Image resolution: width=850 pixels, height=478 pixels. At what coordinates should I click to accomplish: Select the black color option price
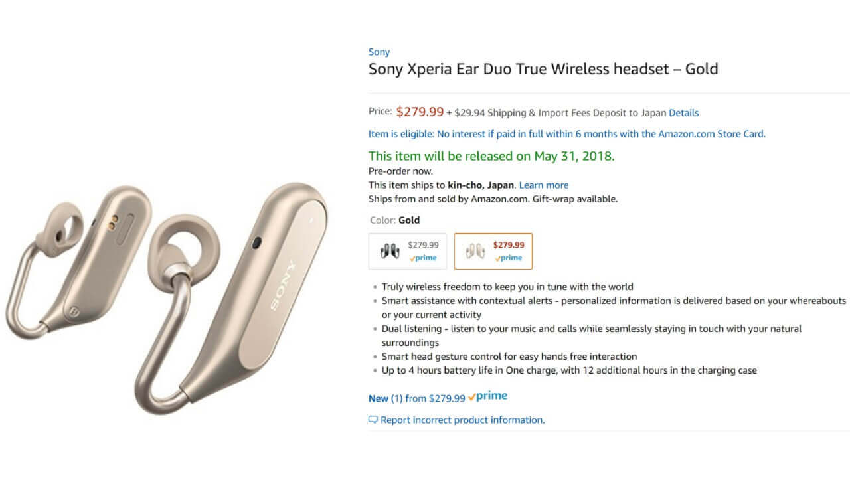pyautogui.click(x=423, y=245)
